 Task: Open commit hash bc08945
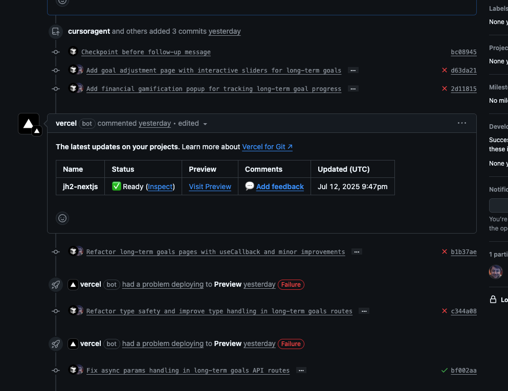463,52
